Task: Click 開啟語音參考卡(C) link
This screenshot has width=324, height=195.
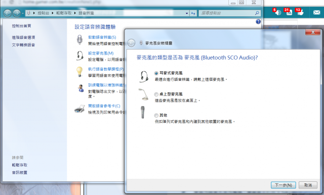Action: [104, 106]
